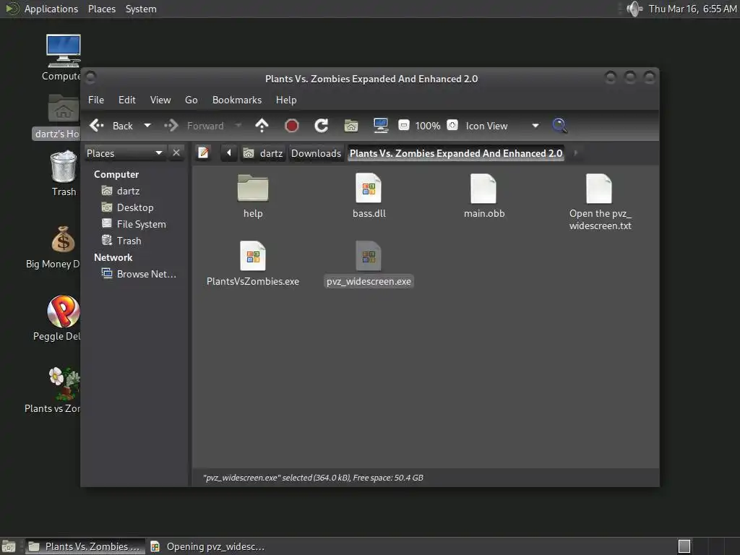This screenshot has height=555, width=740.
Task: Select the bass.dll file icon
Action: (x=369, y=188)
